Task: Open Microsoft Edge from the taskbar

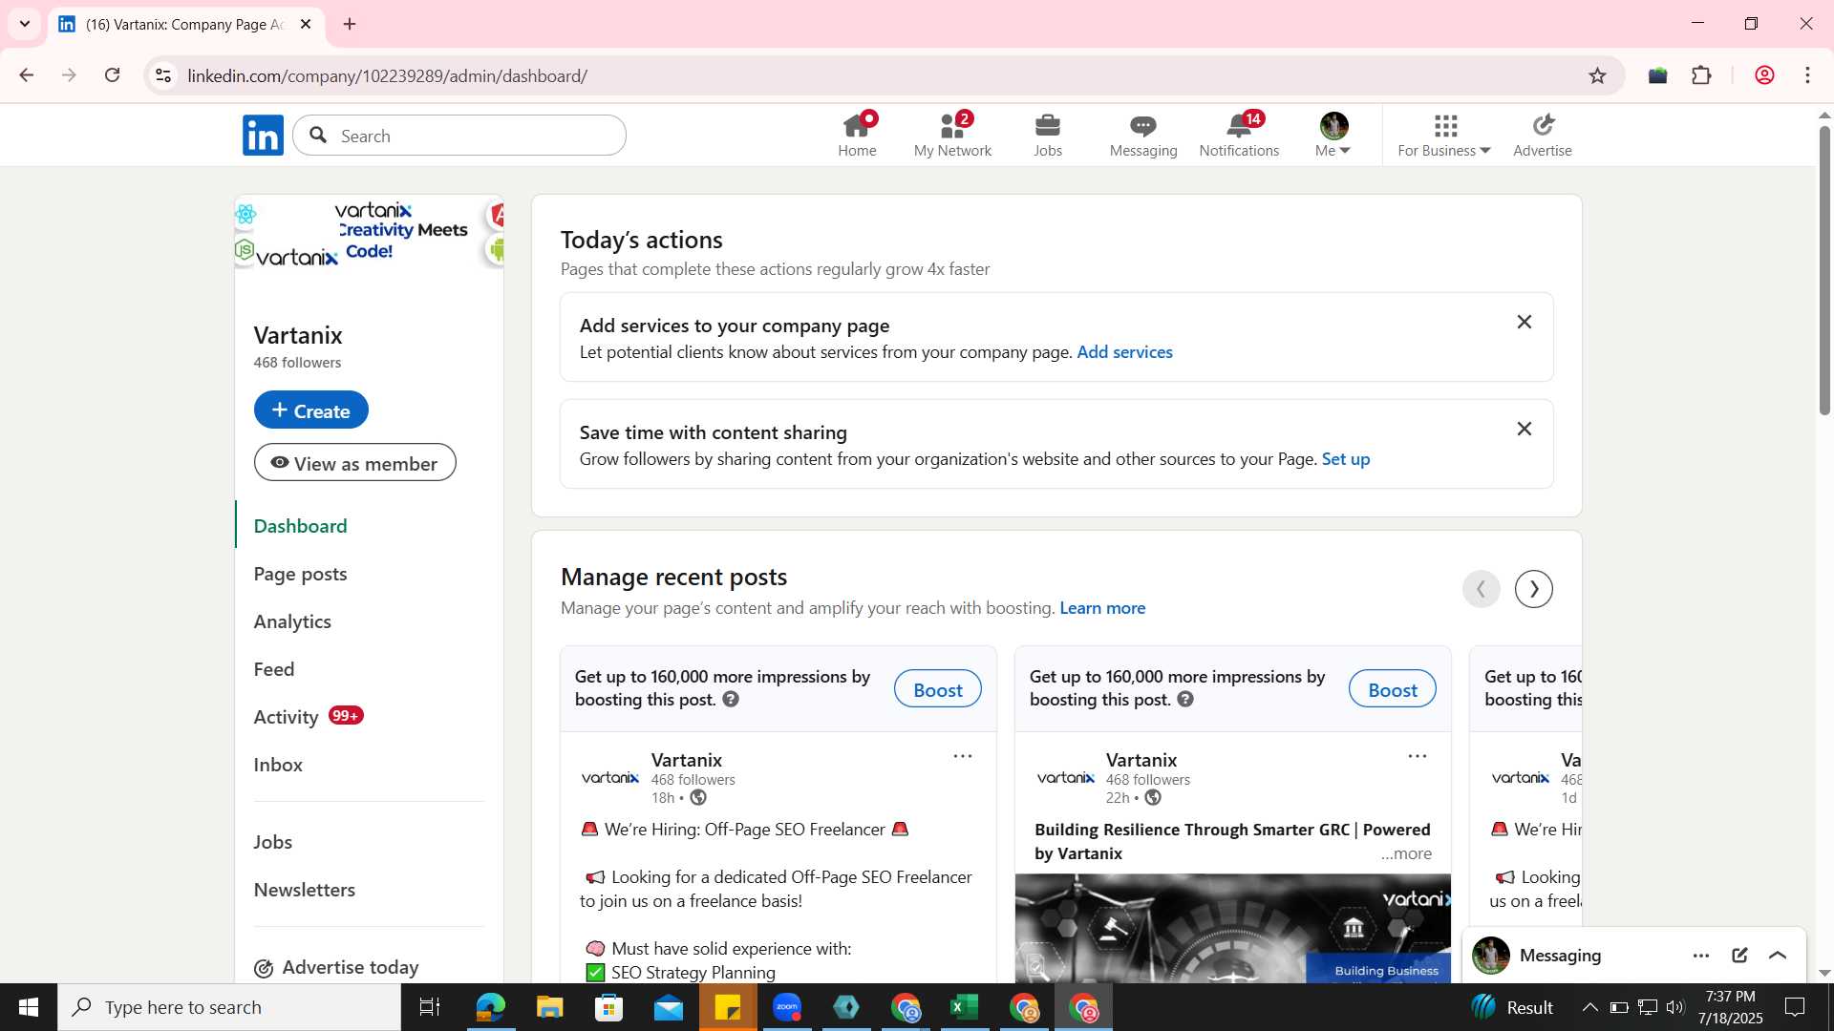Action: [x=490, y=1007]
